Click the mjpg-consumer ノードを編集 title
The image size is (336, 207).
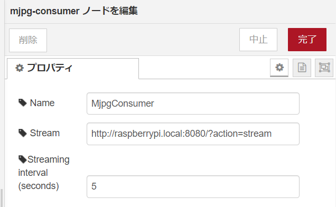pos(74,11)
